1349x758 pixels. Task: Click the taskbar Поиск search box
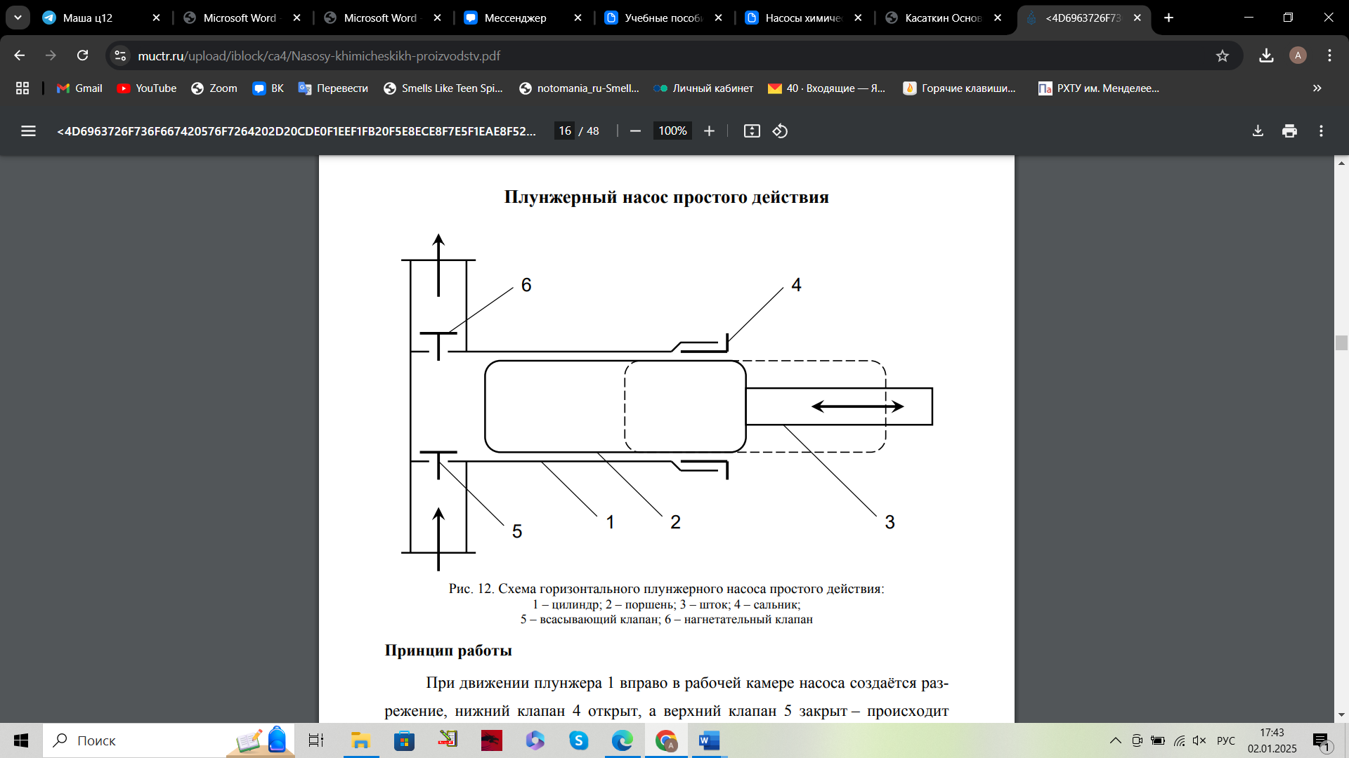[169, 740]
